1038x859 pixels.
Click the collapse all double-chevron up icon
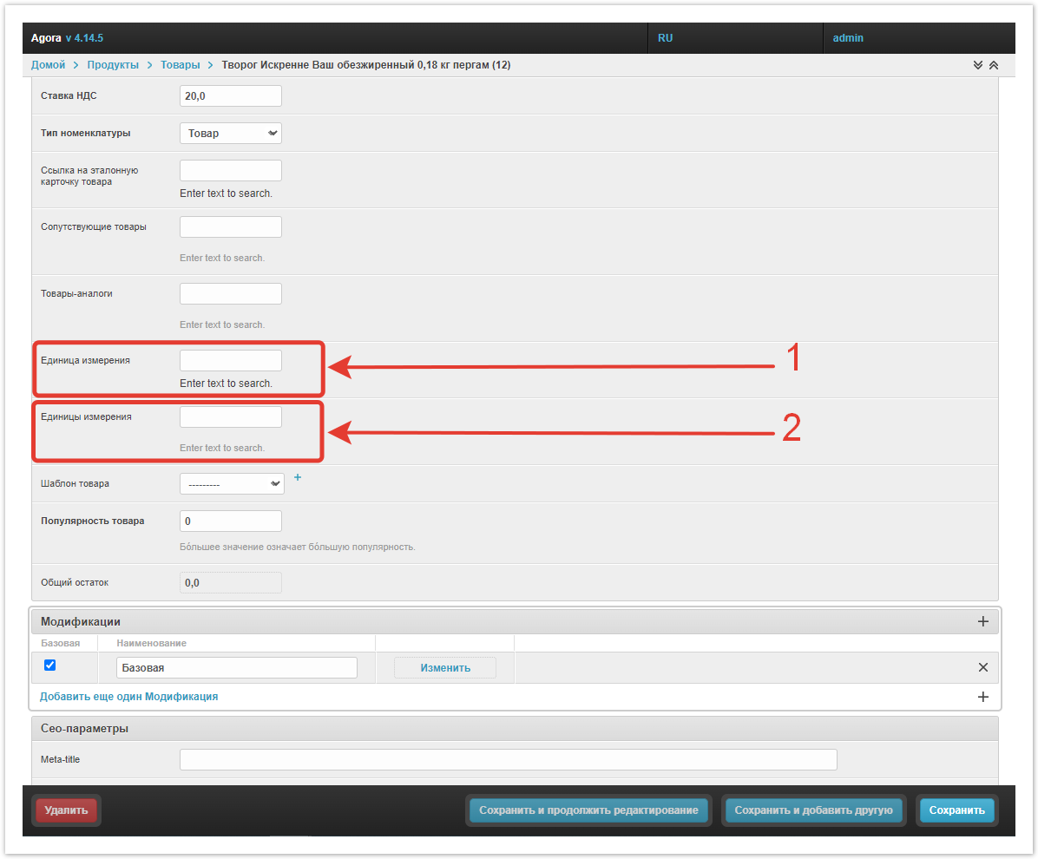tap(994, 65)
